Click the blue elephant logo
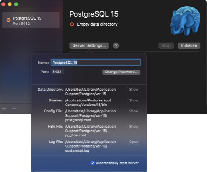Image resolution: width=207 pixels, height=172 pixels. tap(185, 21)
